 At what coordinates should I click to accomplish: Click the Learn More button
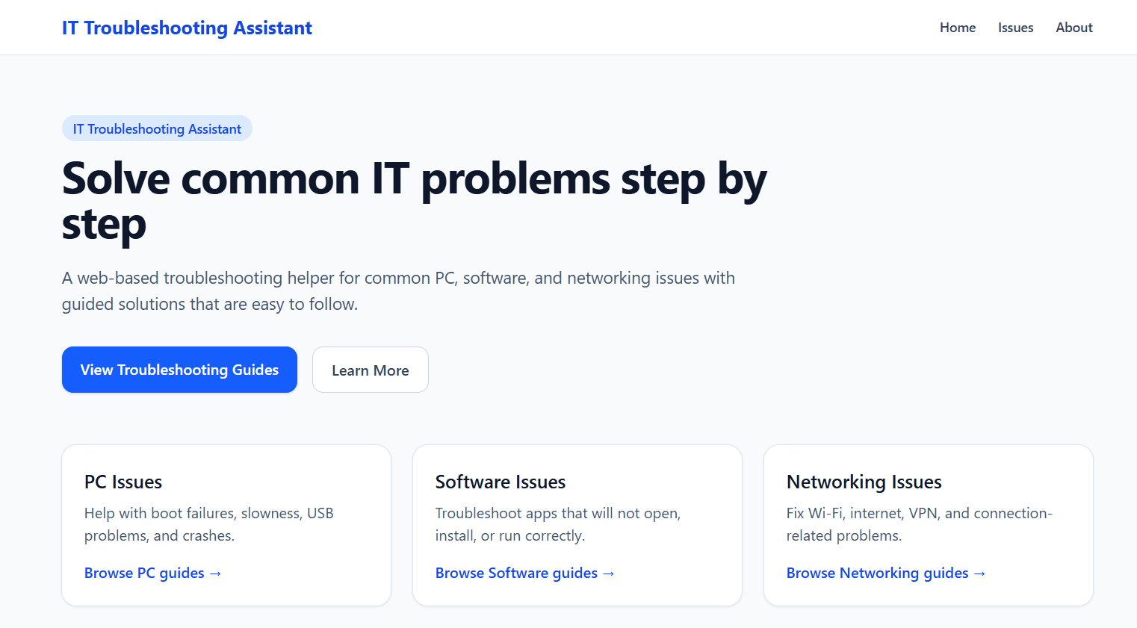click(x=371, y=370)
